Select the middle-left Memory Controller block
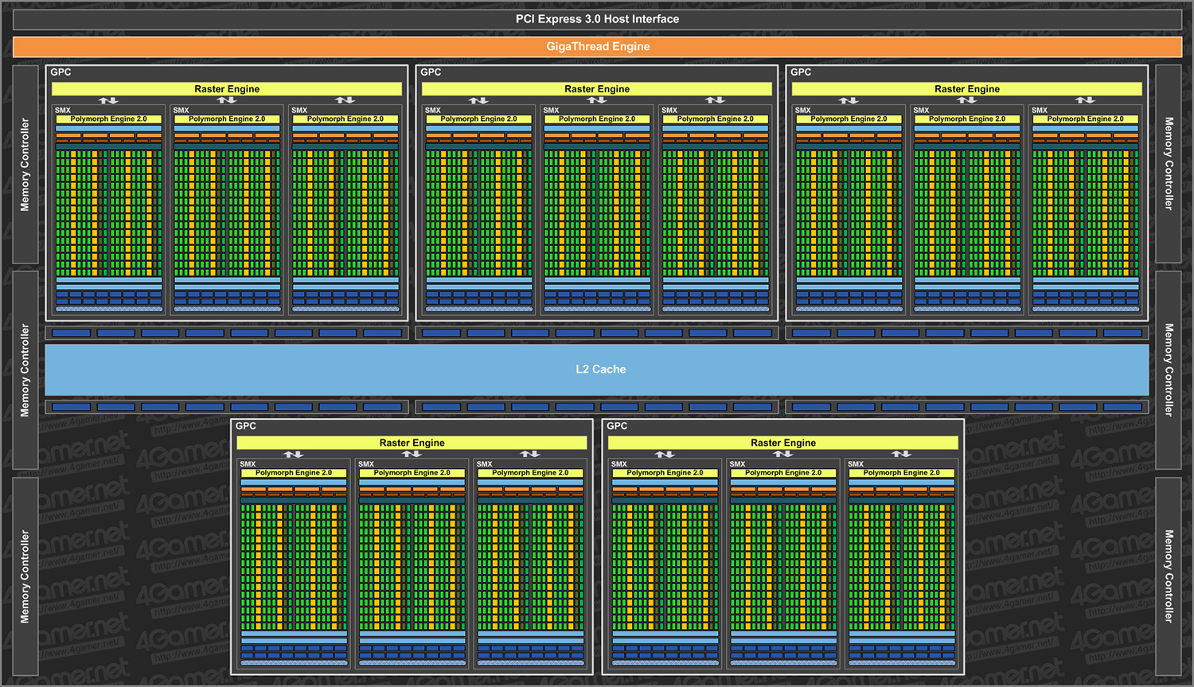 click(25, 370)
